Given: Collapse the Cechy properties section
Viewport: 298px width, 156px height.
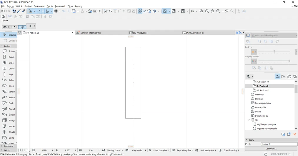Looking at the screenshot, I should click(247, 140).
